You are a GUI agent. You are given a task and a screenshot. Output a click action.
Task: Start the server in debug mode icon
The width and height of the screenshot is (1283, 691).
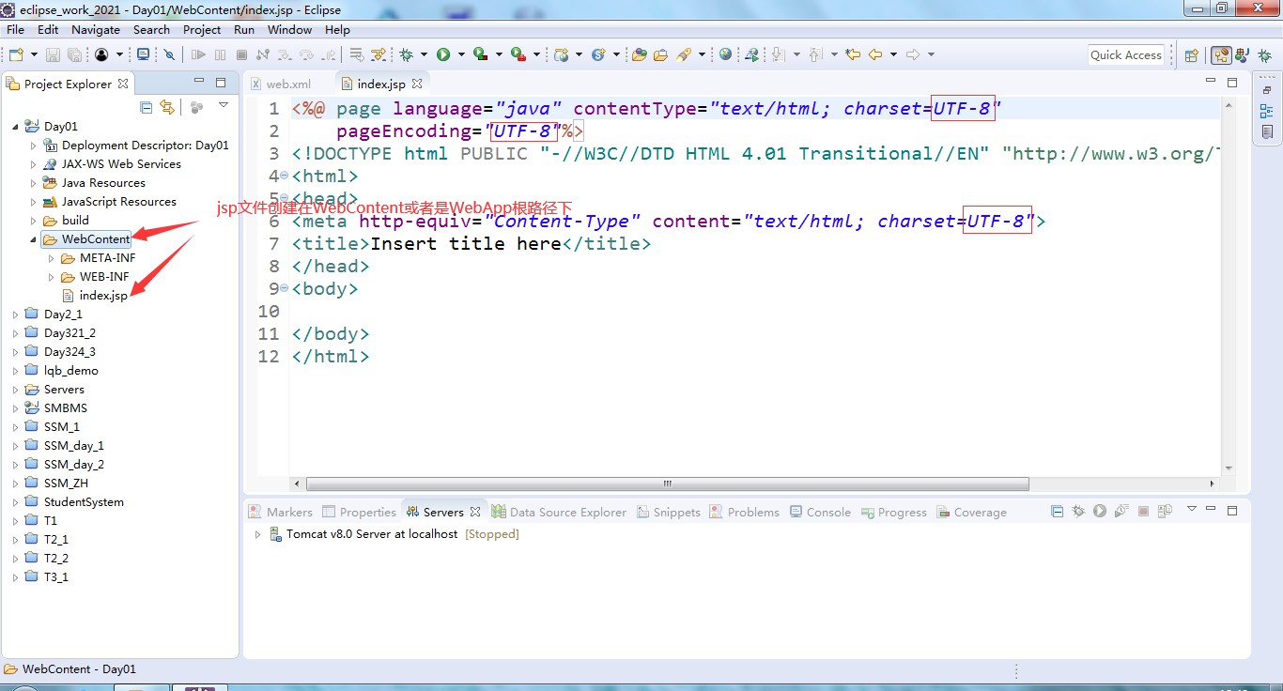tap(1078, 512)
